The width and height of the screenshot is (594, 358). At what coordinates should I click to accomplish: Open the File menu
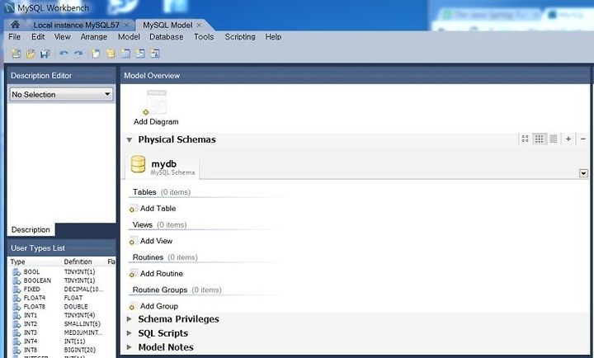coord(14,37)
